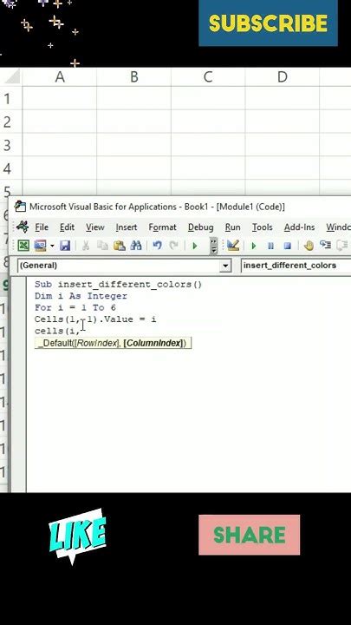Image resolution: width=351 pixels, height=625 pixels.
Task: Click the LIKE speech bubble button
Action: pyautogui.click(x=78, y=536)
